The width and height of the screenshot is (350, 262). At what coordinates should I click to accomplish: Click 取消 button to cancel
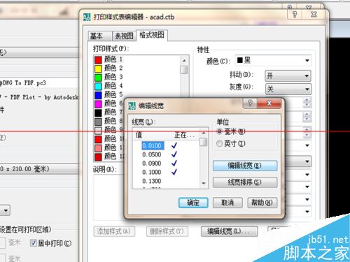point(227,203)
